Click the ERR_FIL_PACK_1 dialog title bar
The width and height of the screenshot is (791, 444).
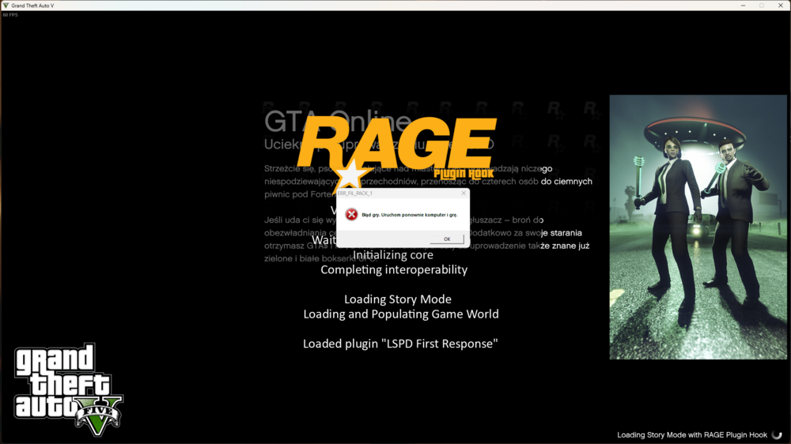click(x=398, y=193)
